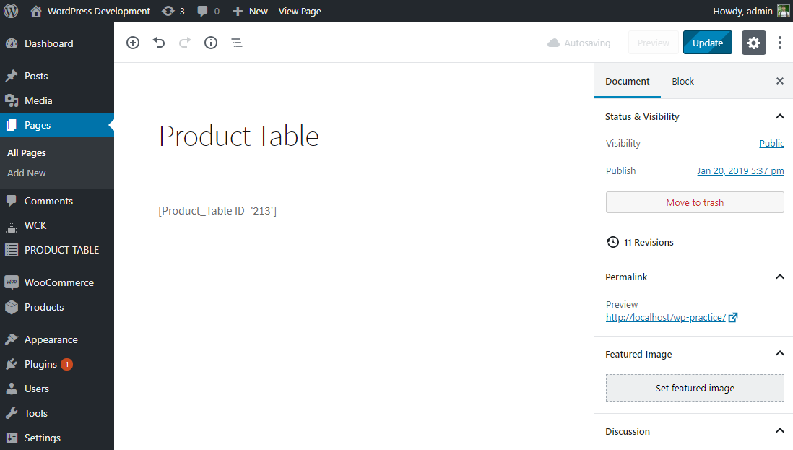Open comments bubble in admin bar

pos(208,11)
